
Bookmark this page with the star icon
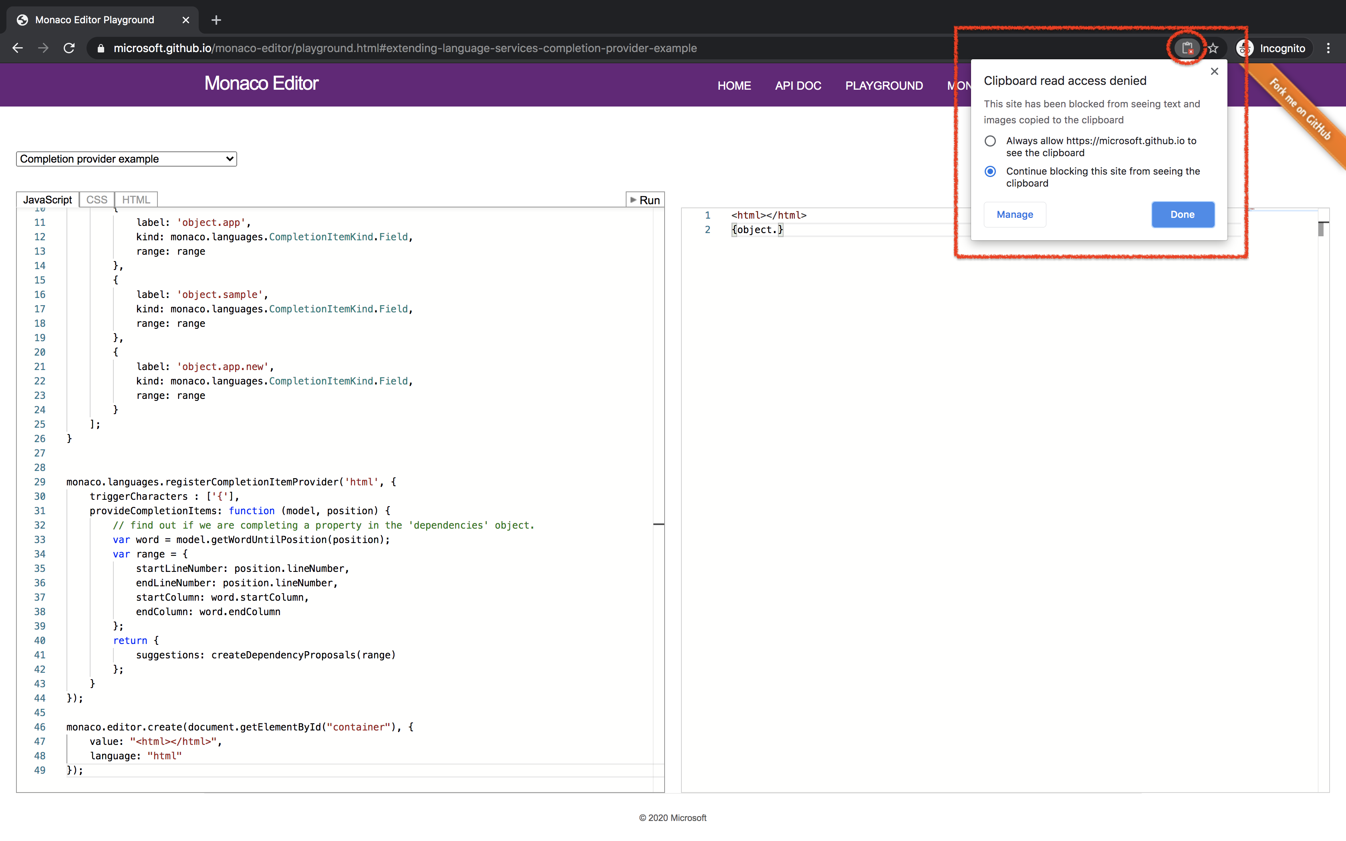pyautogui.click(x=1213, y=48)
